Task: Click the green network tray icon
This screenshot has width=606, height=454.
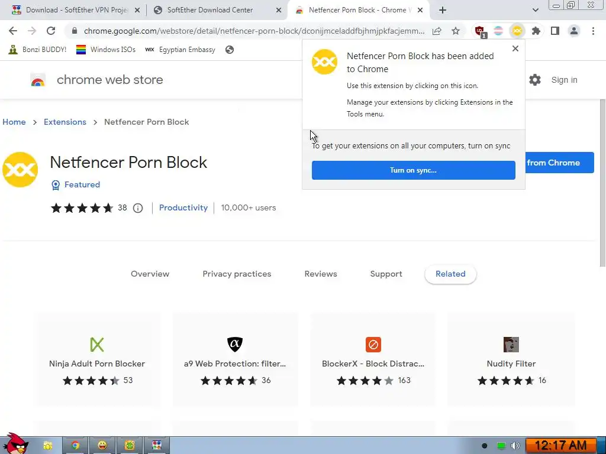Action: coord(501,446)
